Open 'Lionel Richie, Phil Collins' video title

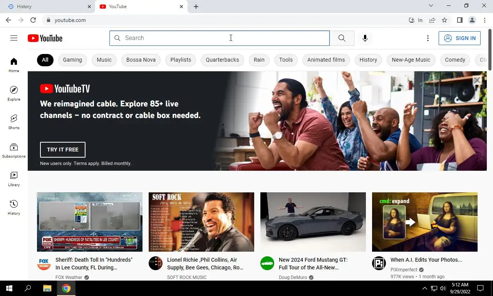[205, 264]
